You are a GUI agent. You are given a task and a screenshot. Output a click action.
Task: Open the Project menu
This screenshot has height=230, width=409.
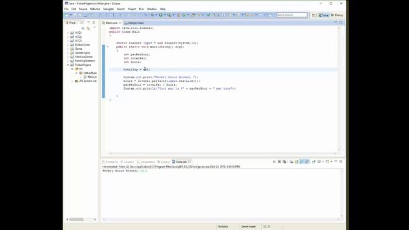coord(132,9)
